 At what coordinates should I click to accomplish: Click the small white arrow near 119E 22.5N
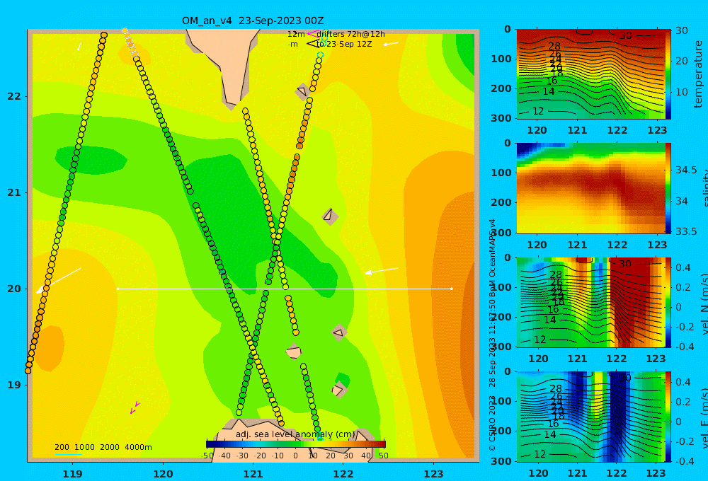coord(79,47)
